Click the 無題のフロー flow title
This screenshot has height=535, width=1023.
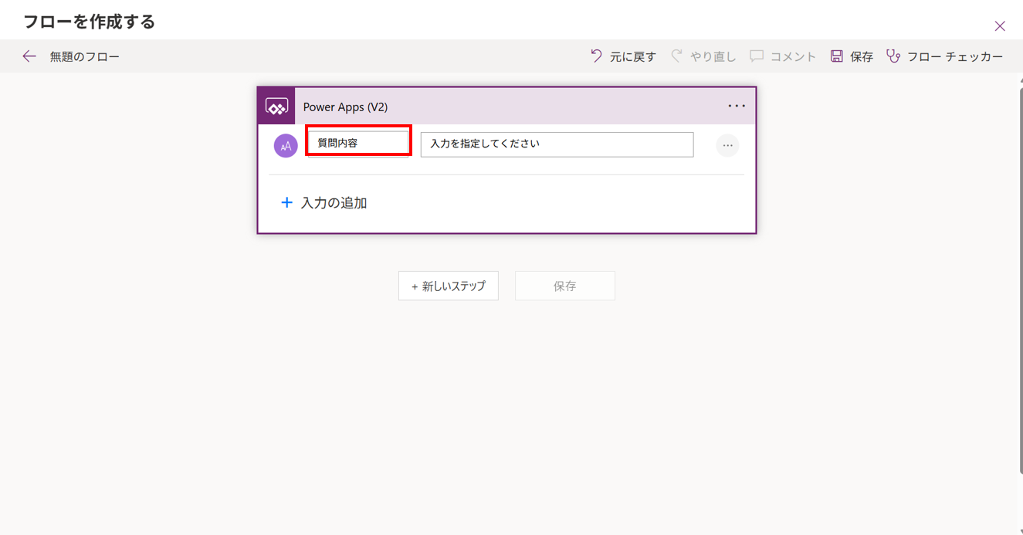(x=85, y=57)
